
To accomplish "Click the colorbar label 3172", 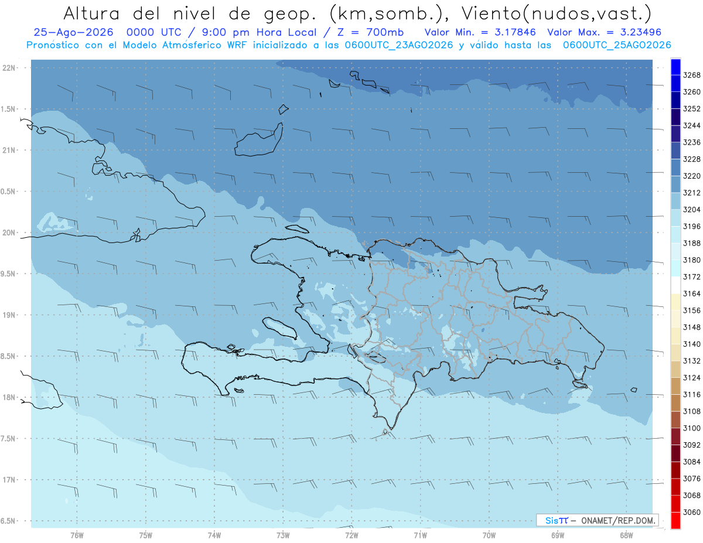I will point(692,277).
